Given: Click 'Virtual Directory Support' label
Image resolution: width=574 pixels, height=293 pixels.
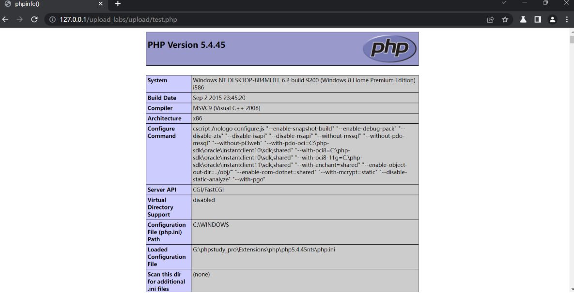Looking at the screenshot, I should [160, 207].
